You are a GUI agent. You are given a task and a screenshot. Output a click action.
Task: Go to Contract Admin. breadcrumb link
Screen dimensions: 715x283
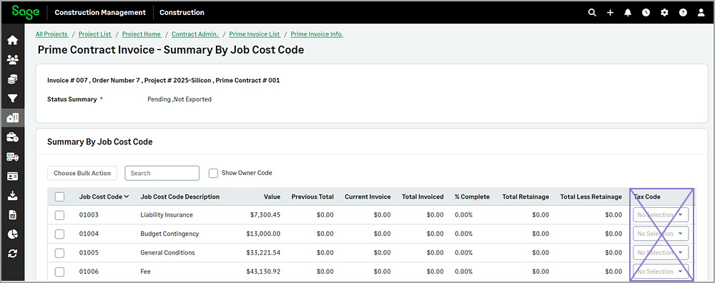(195, 34)
